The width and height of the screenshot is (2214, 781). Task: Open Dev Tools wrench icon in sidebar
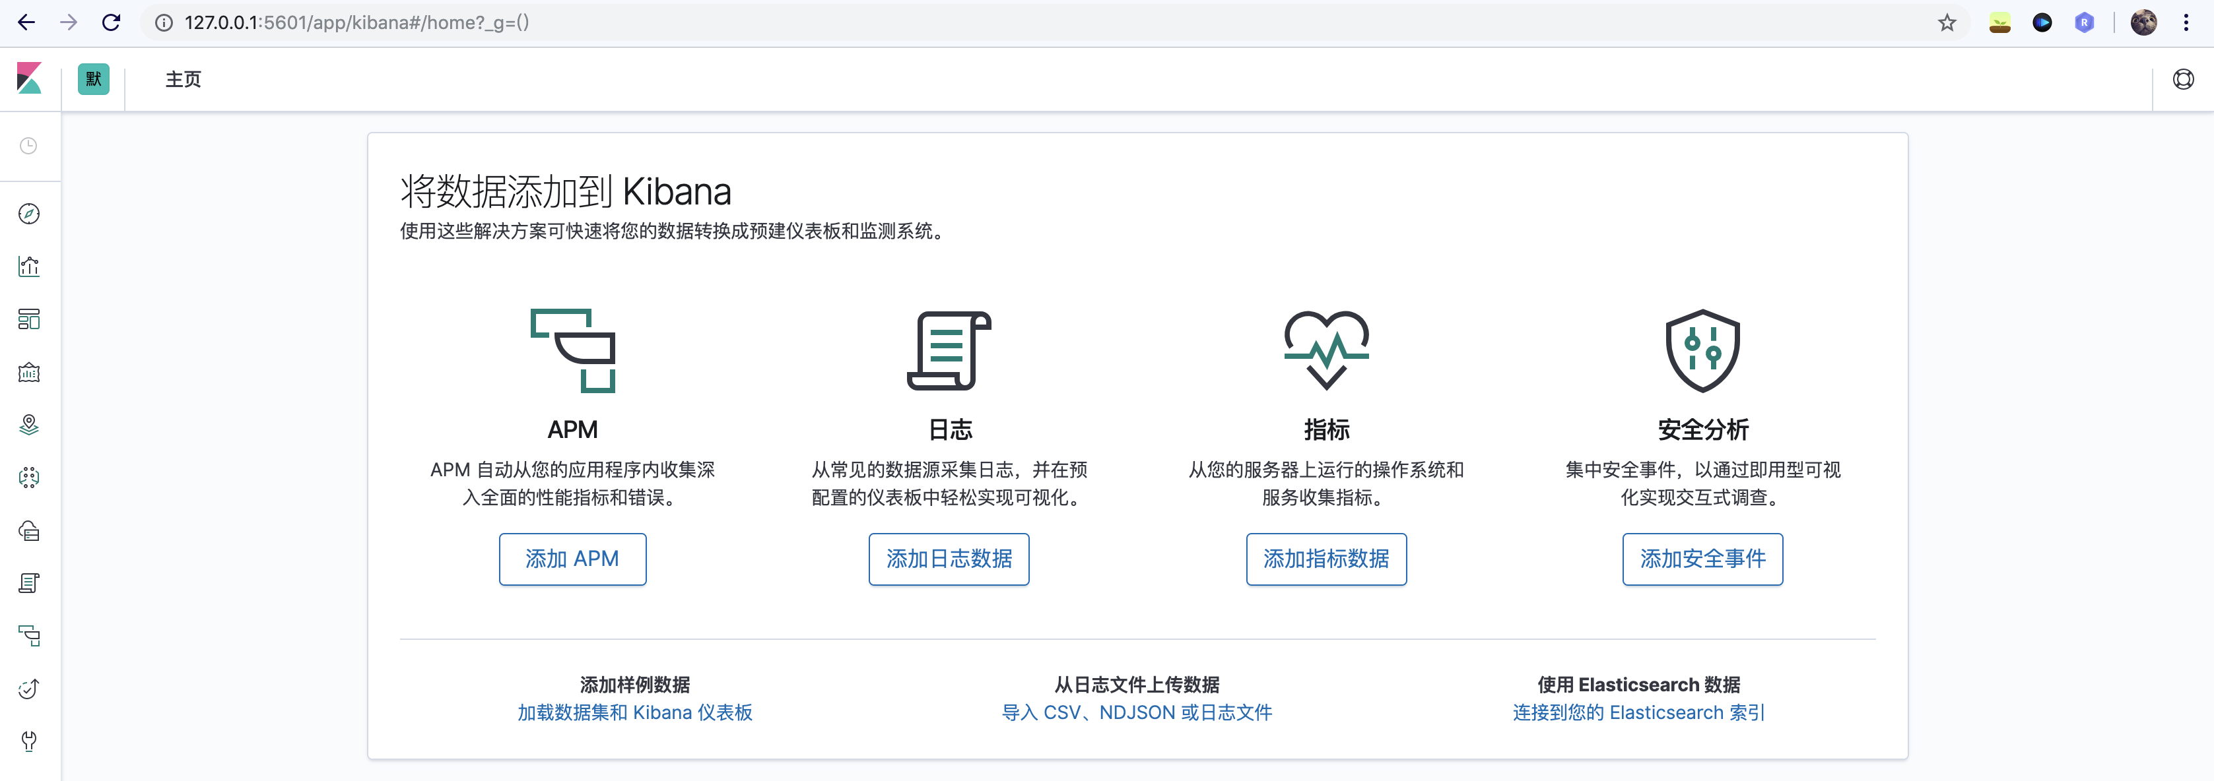click(x=29, y=741)
